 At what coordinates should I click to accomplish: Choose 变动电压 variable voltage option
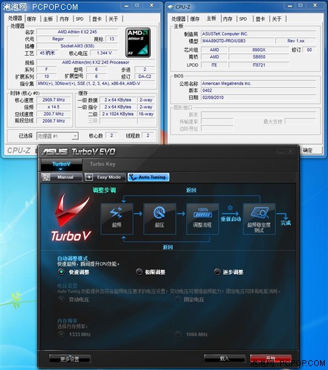click(x=61, y=300)
